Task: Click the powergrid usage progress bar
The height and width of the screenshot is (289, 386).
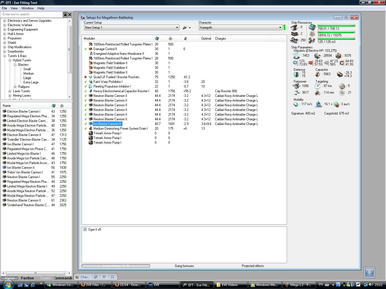Action: (x=336, y=32)
